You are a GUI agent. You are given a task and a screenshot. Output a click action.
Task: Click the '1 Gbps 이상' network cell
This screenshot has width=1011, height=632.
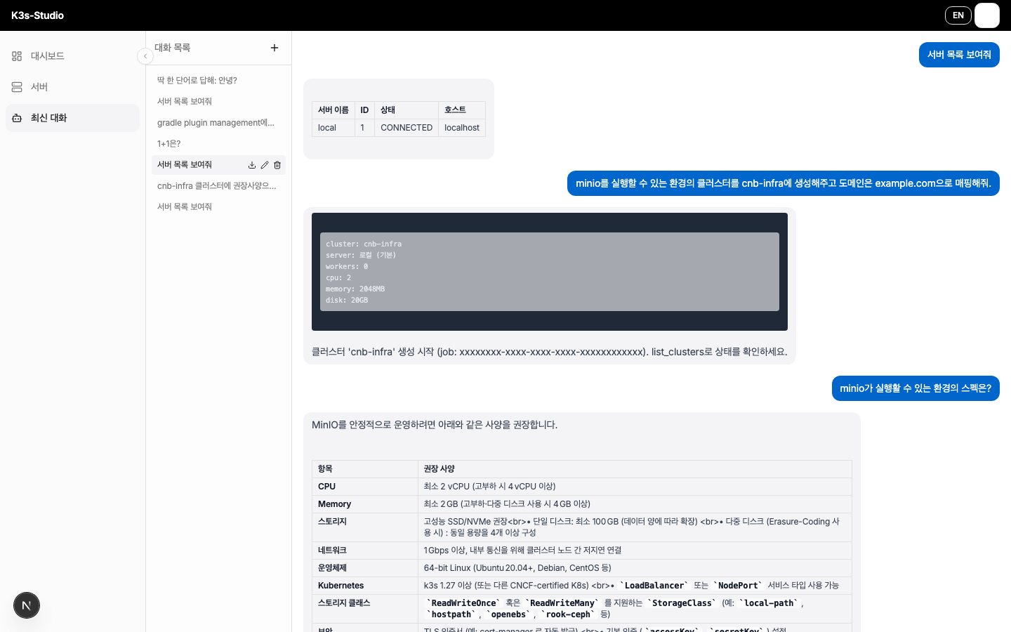pos(635,551)
